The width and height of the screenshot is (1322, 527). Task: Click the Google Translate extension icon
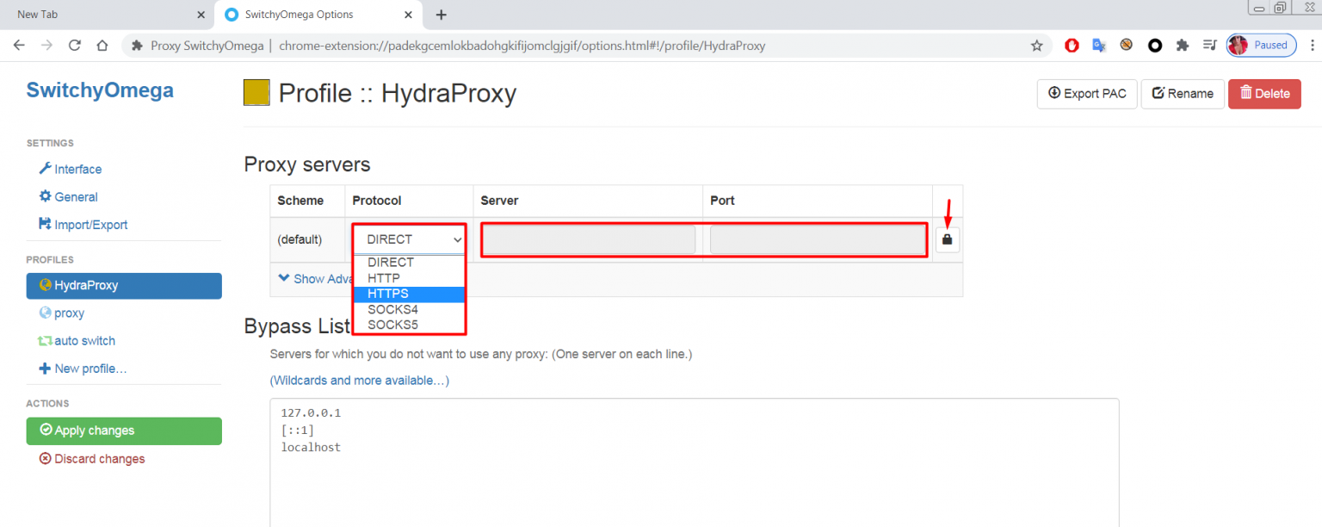click(x=1099, y=45)
